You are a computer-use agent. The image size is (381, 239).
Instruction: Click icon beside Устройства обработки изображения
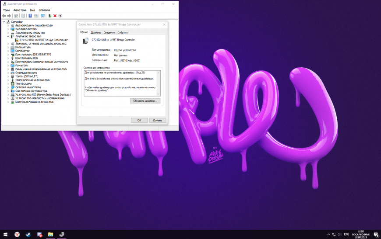tap(13, 98)
